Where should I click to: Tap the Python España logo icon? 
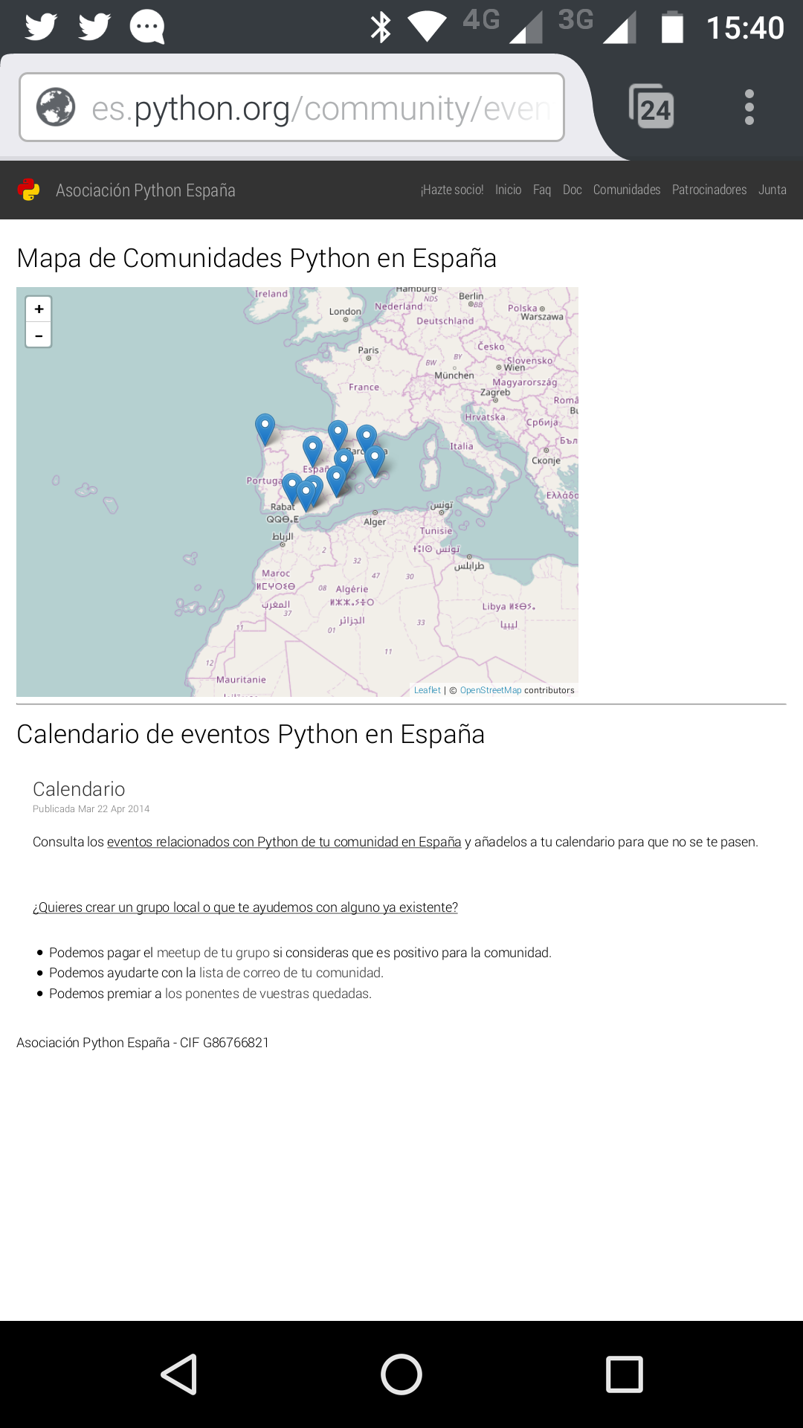29,190
